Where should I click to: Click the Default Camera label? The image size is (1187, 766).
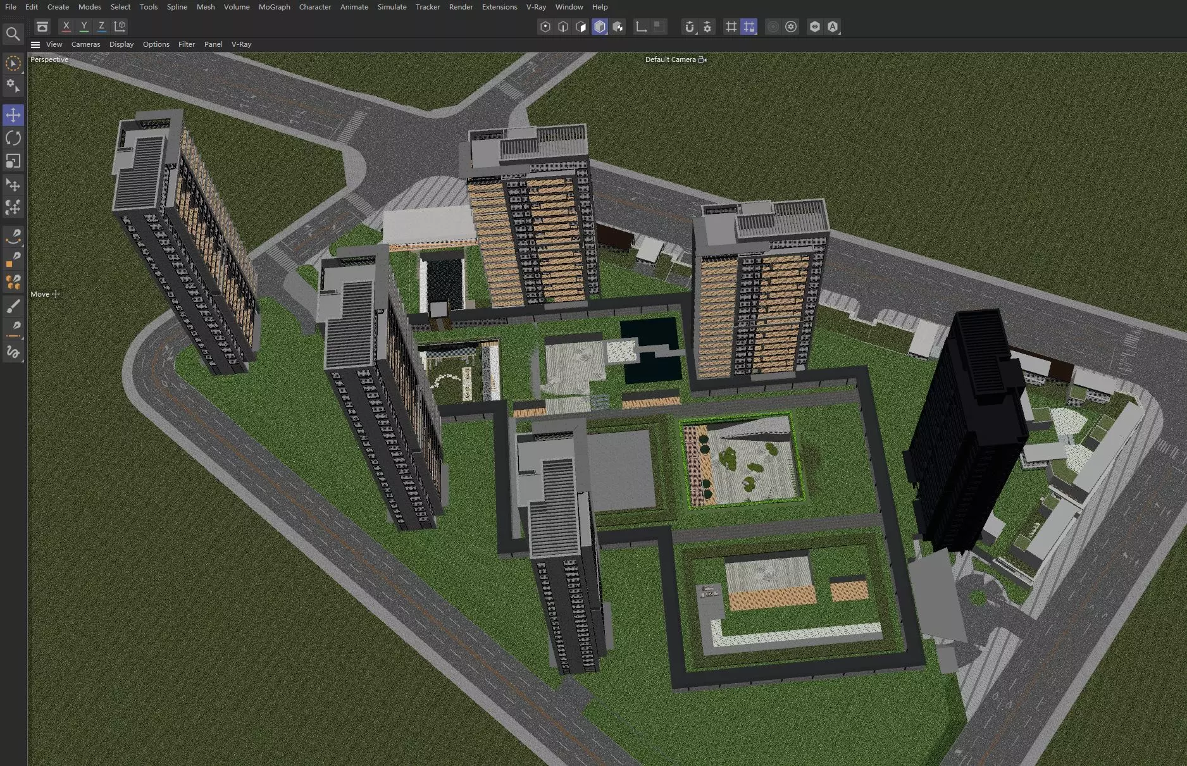670,59
